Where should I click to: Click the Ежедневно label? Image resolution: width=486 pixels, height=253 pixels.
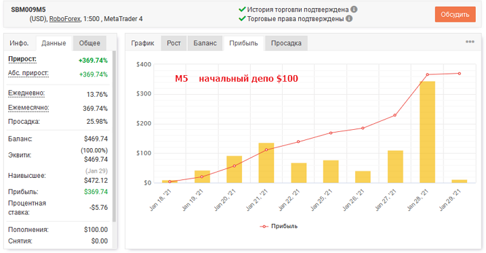coord(26,93)
